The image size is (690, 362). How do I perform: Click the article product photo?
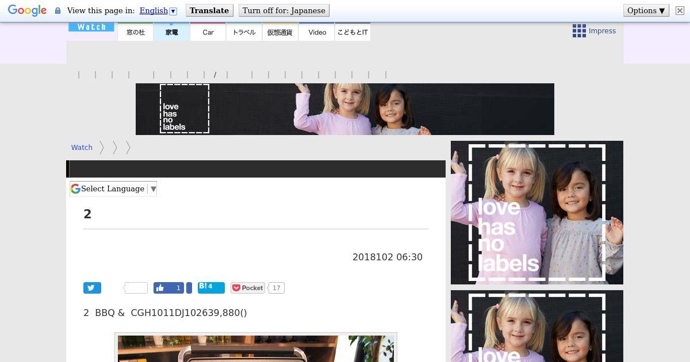pos(256,348)
